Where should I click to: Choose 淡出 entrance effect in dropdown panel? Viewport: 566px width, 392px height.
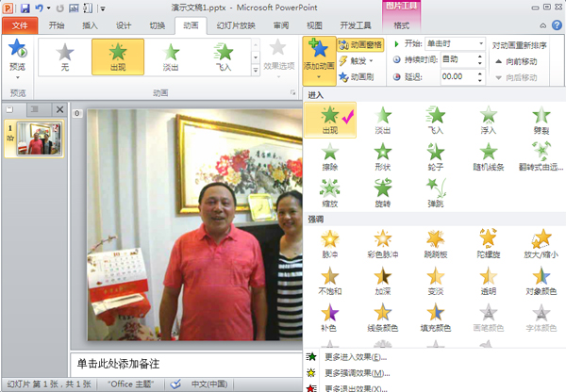[383, 120]
